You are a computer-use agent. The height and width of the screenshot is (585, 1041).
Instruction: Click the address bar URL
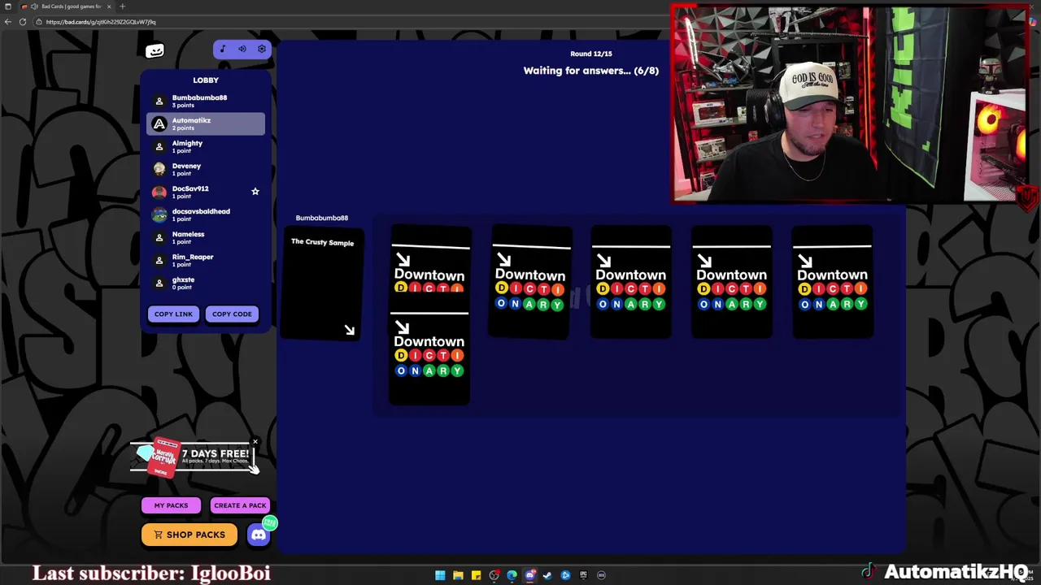pos(101,22)
